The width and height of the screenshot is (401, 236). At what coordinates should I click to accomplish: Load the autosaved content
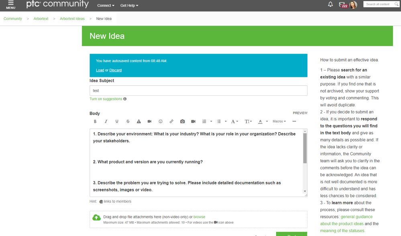[x=100, y=70]
